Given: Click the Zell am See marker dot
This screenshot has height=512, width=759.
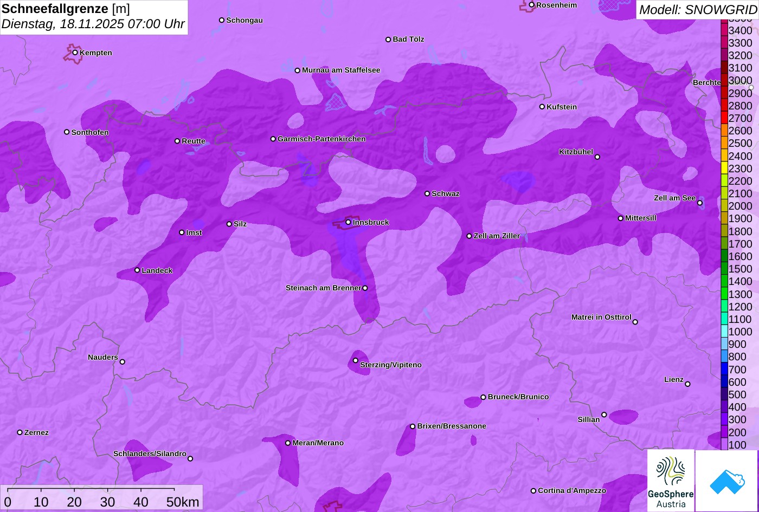Looking at the screenshot, I should point(700,203).
